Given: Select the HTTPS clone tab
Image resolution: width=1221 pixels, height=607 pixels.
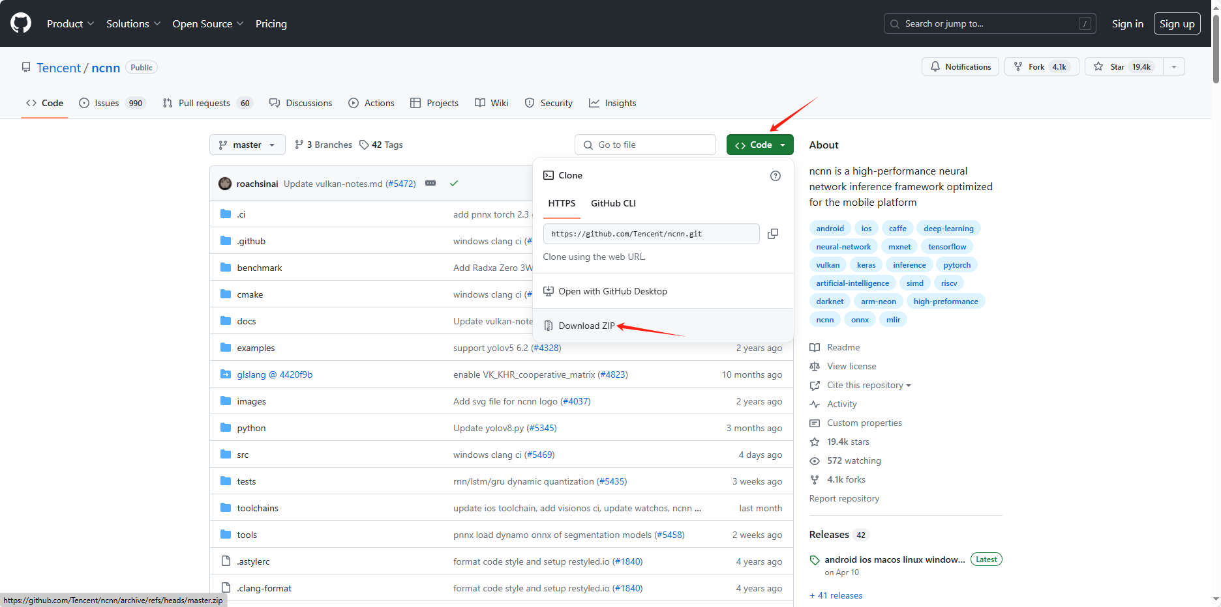Looking at the screenshot, I should point(562,203).
